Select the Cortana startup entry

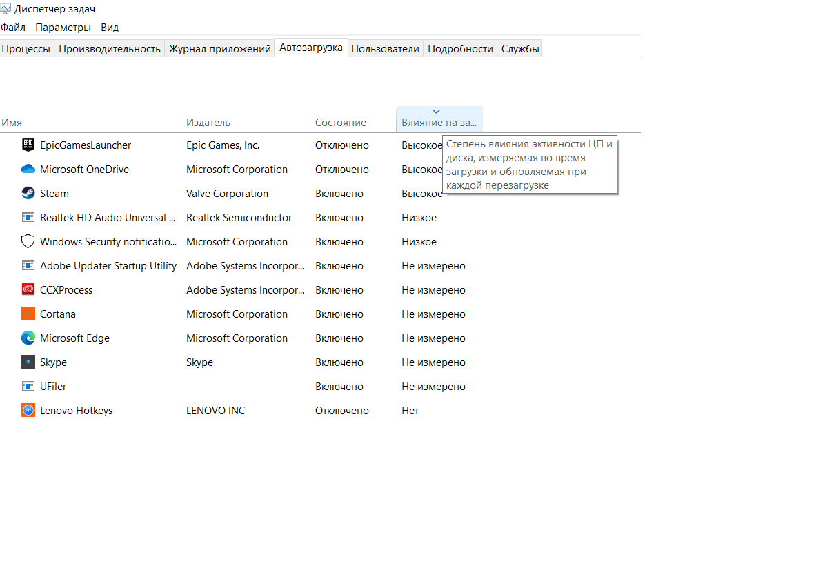click(58, 314)
